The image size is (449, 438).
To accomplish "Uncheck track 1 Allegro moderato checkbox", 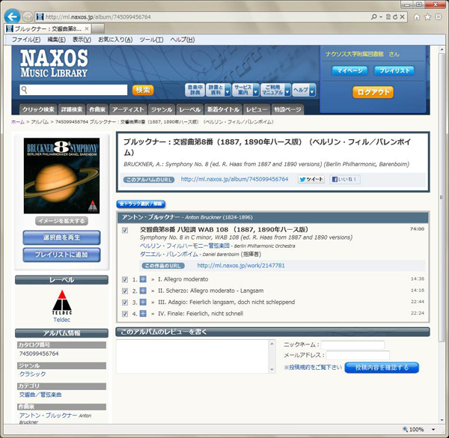I will (x=125, y=279).
